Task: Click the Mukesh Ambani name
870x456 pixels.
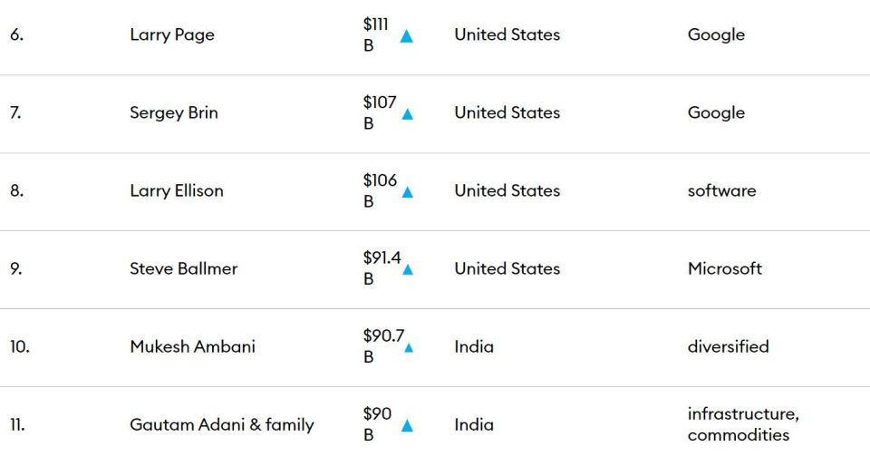Action: [x=192, y=346]
